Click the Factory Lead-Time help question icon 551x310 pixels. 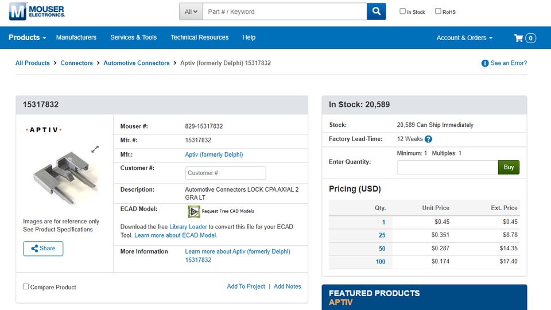tap(428, 139)
